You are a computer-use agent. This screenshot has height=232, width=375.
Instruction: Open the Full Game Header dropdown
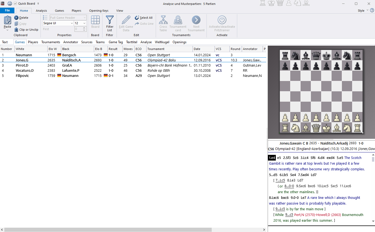click(85, 17)
